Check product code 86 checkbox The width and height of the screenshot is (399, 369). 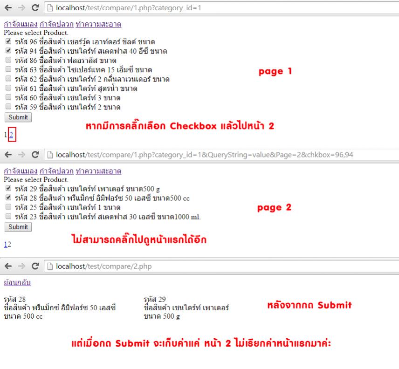[x=8, y=60]
